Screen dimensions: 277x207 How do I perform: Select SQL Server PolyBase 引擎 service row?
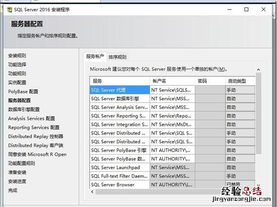[x=120, y=150]
